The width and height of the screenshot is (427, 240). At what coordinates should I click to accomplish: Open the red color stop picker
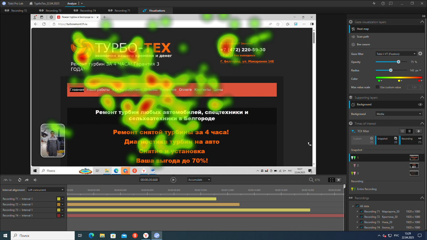coord(421,81)
